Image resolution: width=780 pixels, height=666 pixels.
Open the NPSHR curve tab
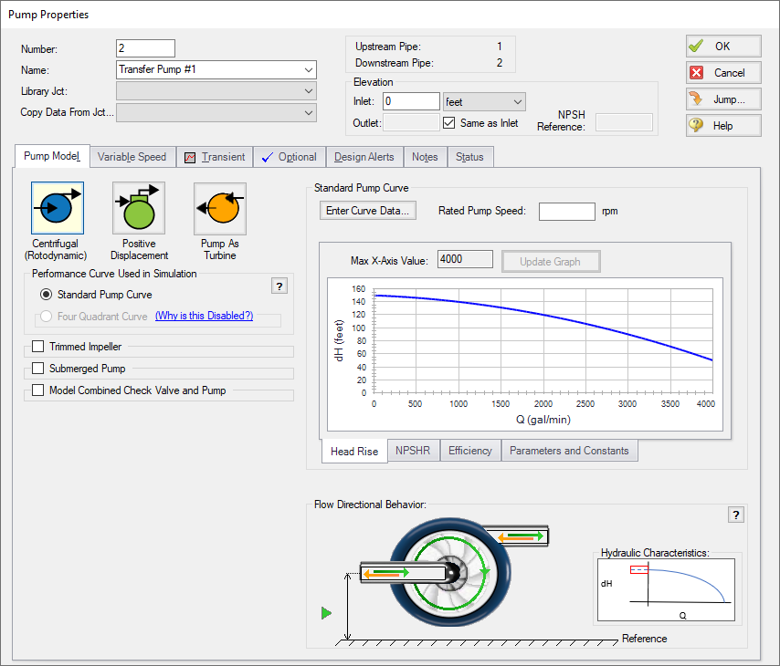413,450
